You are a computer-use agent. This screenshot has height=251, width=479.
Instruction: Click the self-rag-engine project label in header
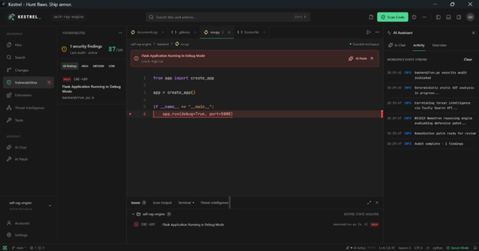click(69, 17)
